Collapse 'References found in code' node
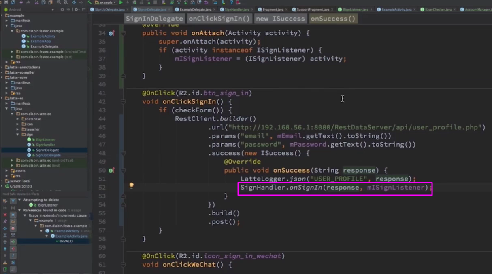Screen dimensions: 492x274 tap(19, 210)
